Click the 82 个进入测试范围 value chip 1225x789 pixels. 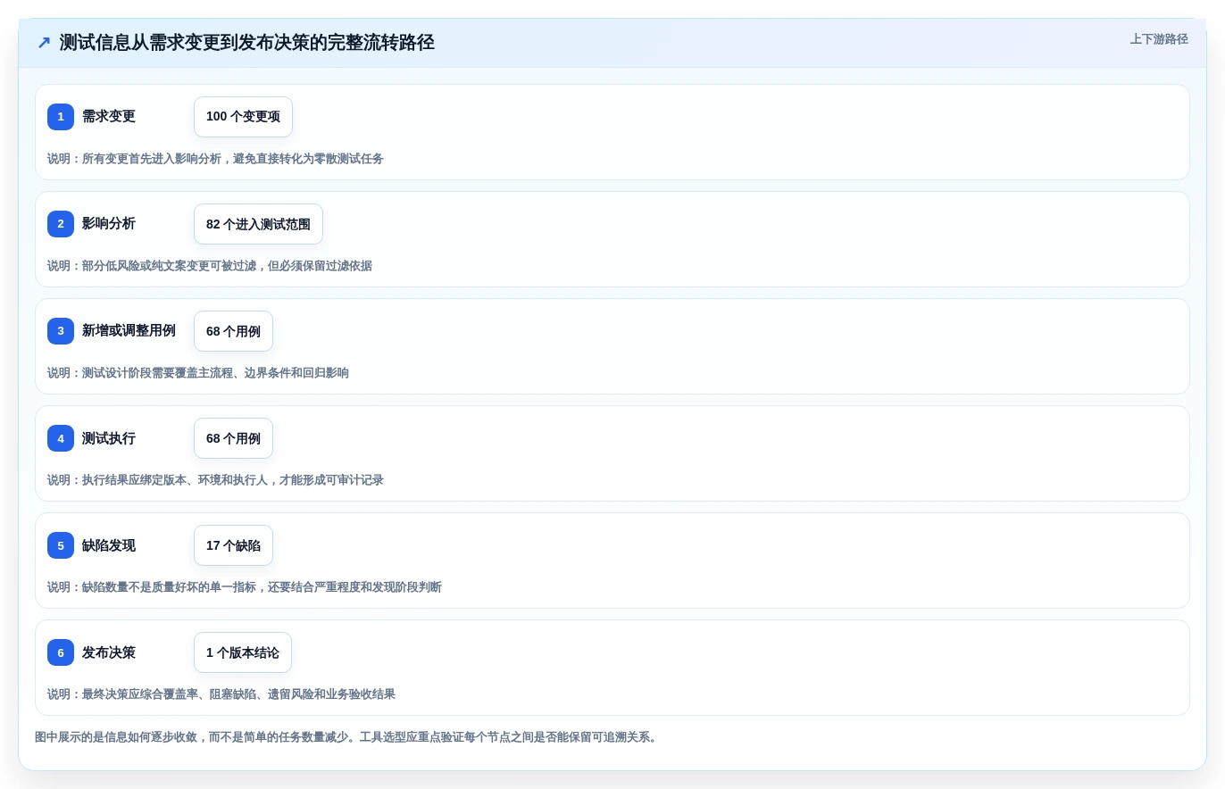point(258,224)
